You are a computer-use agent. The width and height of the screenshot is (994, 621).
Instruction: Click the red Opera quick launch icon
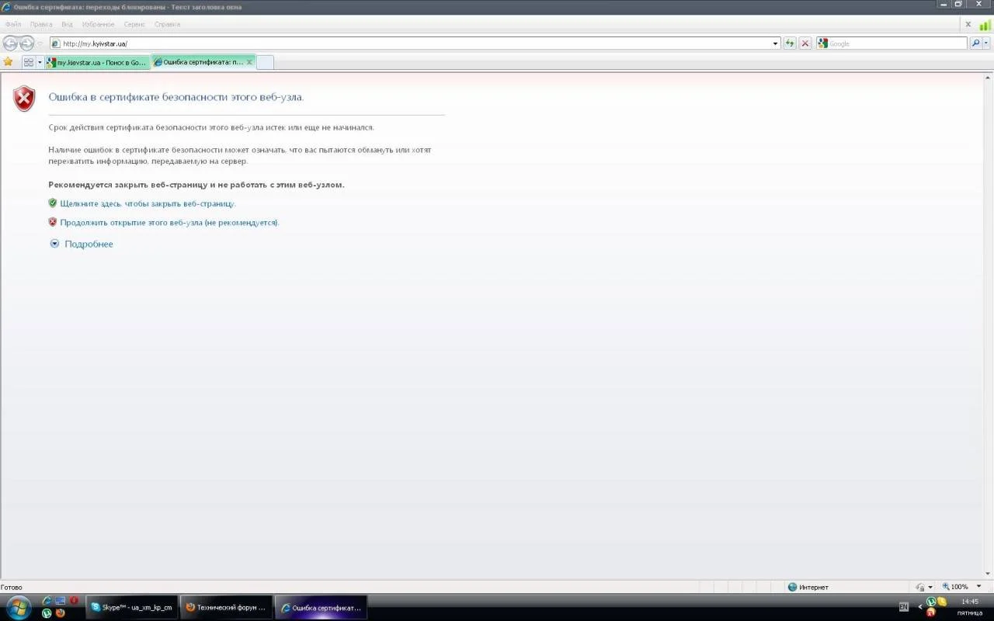(x=74, y=601)
